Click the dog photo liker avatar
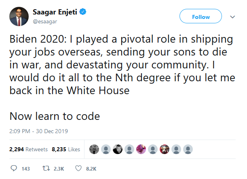Viewport: 247px width, 179px height. point(164,149)
